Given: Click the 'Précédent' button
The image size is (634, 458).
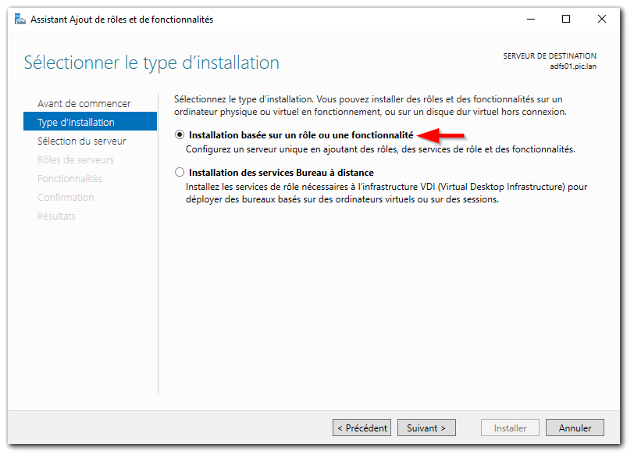Looking at the screenshot, I should (x=362, y=428).
